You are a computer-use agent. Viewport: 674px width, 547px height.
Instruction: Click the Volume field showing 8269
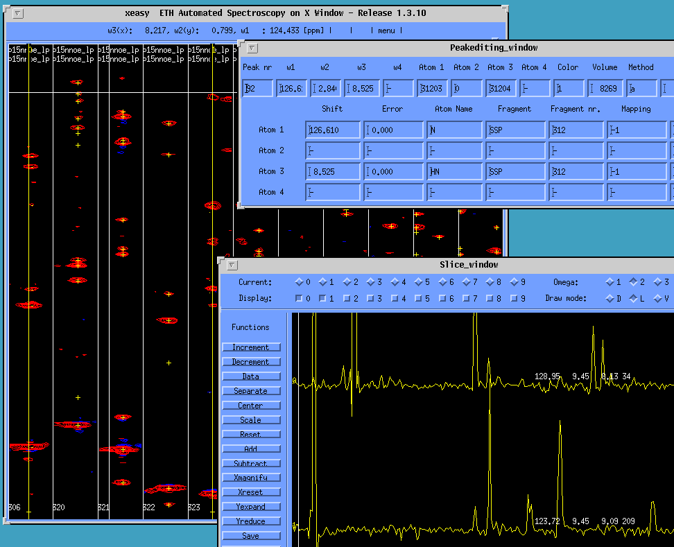(x=605, y=88)
